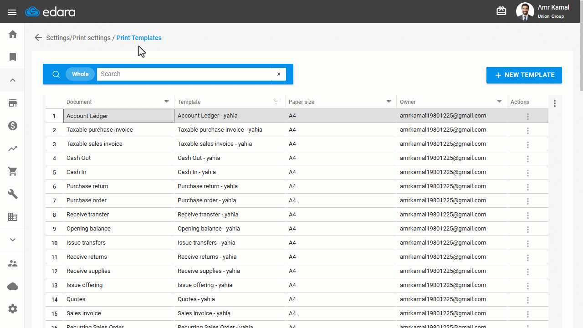Open actions menu for Receive returns row
This screenshot has width=583, height=328.
point(528,258)
